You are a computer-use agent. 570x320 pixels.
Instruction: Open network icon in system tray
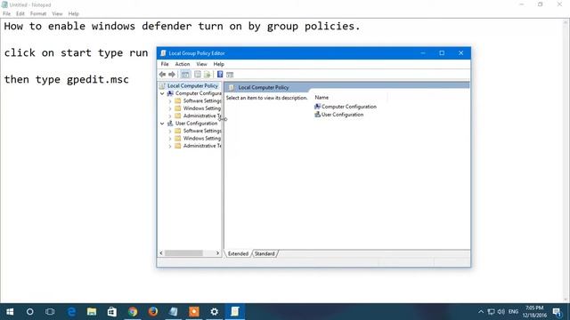(x=491, y=312)
